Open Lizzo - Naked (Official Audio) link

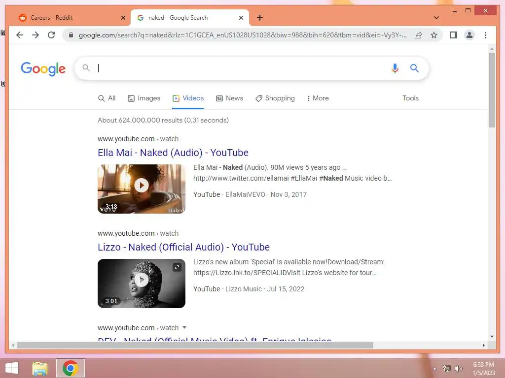(x=183, y=247)
